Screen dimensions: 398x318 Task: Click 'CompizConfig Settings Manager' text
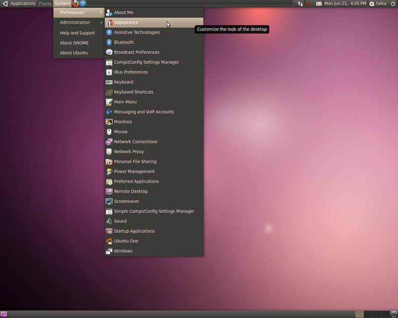146,62
